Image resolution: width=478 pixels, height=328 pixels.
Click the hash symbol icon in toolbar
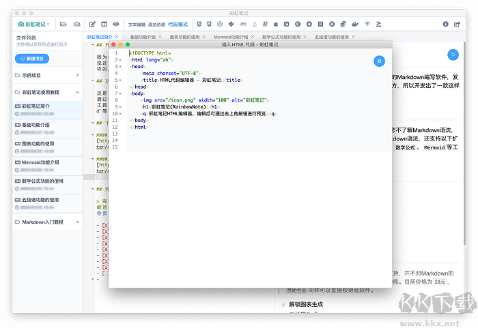pyautogui.click(x=265, y=24)
